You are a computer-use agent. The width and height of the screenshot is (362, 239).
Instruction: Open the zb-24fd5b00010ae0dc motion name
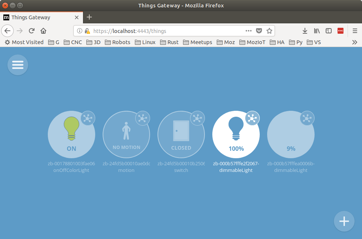pos(126,167)
